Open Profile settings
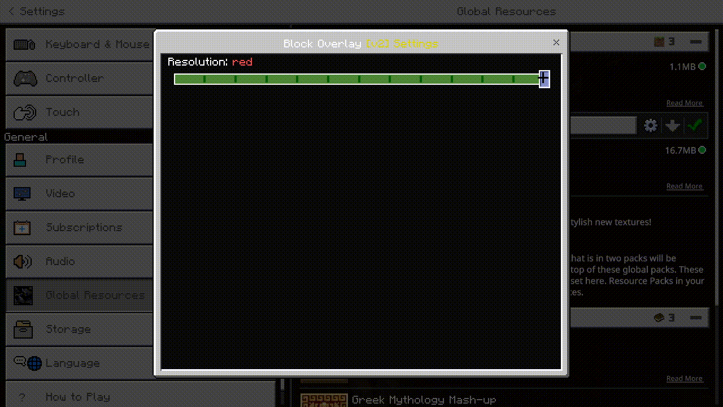Image resolution: width=723 pixels, height=407 pixels. (79, 160)
